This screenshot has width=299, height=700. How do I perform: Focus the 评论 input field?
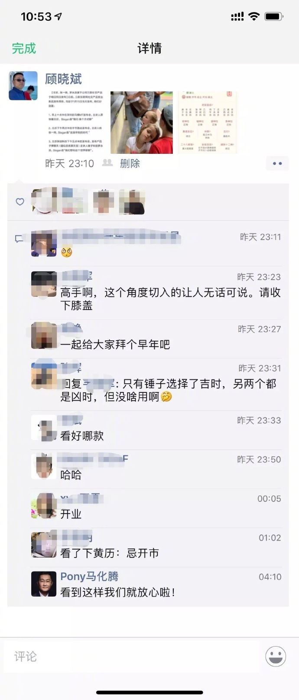tap(131, 656)
